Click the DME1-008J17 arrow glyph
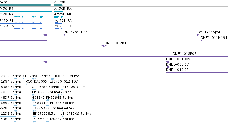Screen dimensions: 228x123 (167, 67)
